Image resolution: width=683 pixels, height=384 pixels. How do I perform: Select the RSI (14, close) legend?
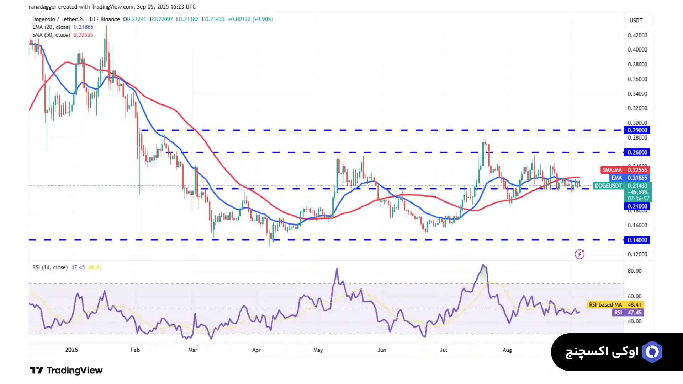click(x=50, y=267)
